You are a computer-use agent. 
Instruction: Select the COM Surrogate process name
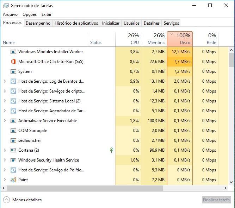tap(33, 131)
